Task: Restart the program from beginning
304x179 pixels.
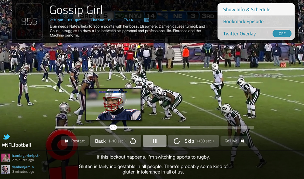Action: (x=75, y=141)
